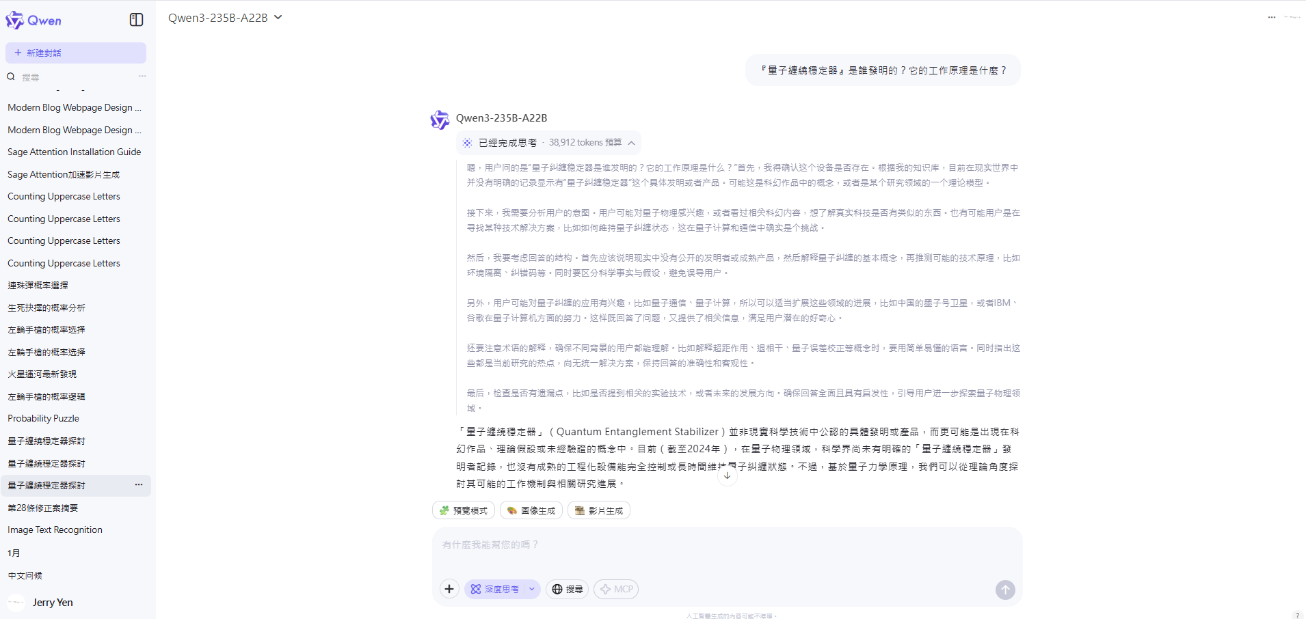The image size is (1306, 619).
Task: Click the plus attachment button
Action: (449, 589)
